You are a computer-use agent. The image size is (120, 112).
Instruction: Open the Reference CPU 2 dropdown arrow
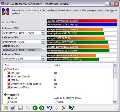tap(43, 42)
